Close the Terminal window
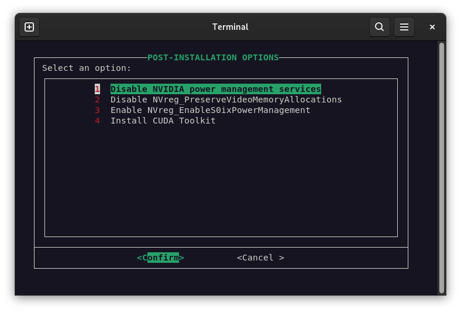 (432, 27)
